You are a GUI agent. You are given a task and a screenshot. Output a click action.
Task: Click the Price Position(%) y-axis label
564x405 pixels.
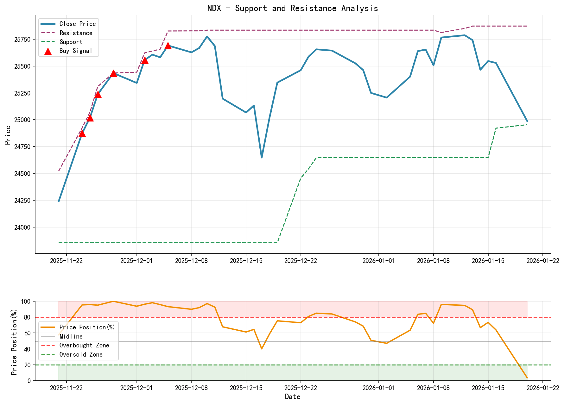click(14, 341)
